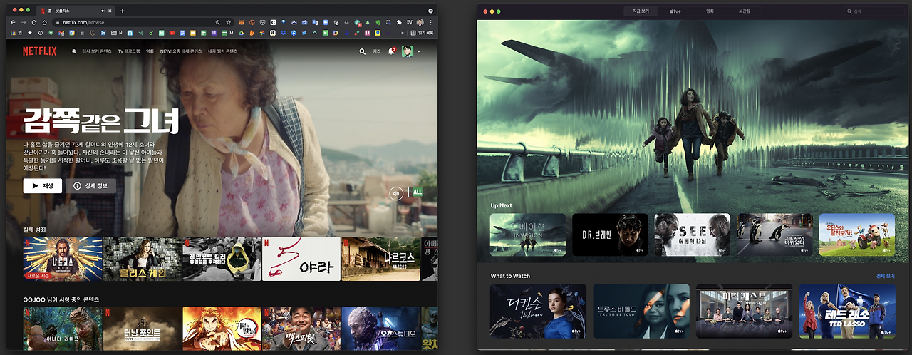
Task: Open the penguin documentary thumbnail in Up Next
Action: click(774, 235)
